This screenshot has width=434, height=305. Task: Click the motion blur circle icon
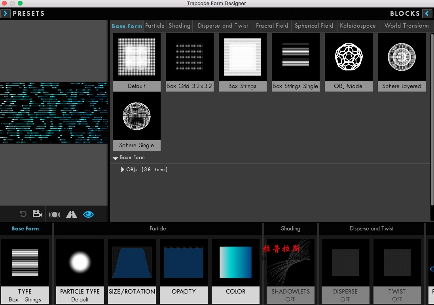[x=55, y=215]
